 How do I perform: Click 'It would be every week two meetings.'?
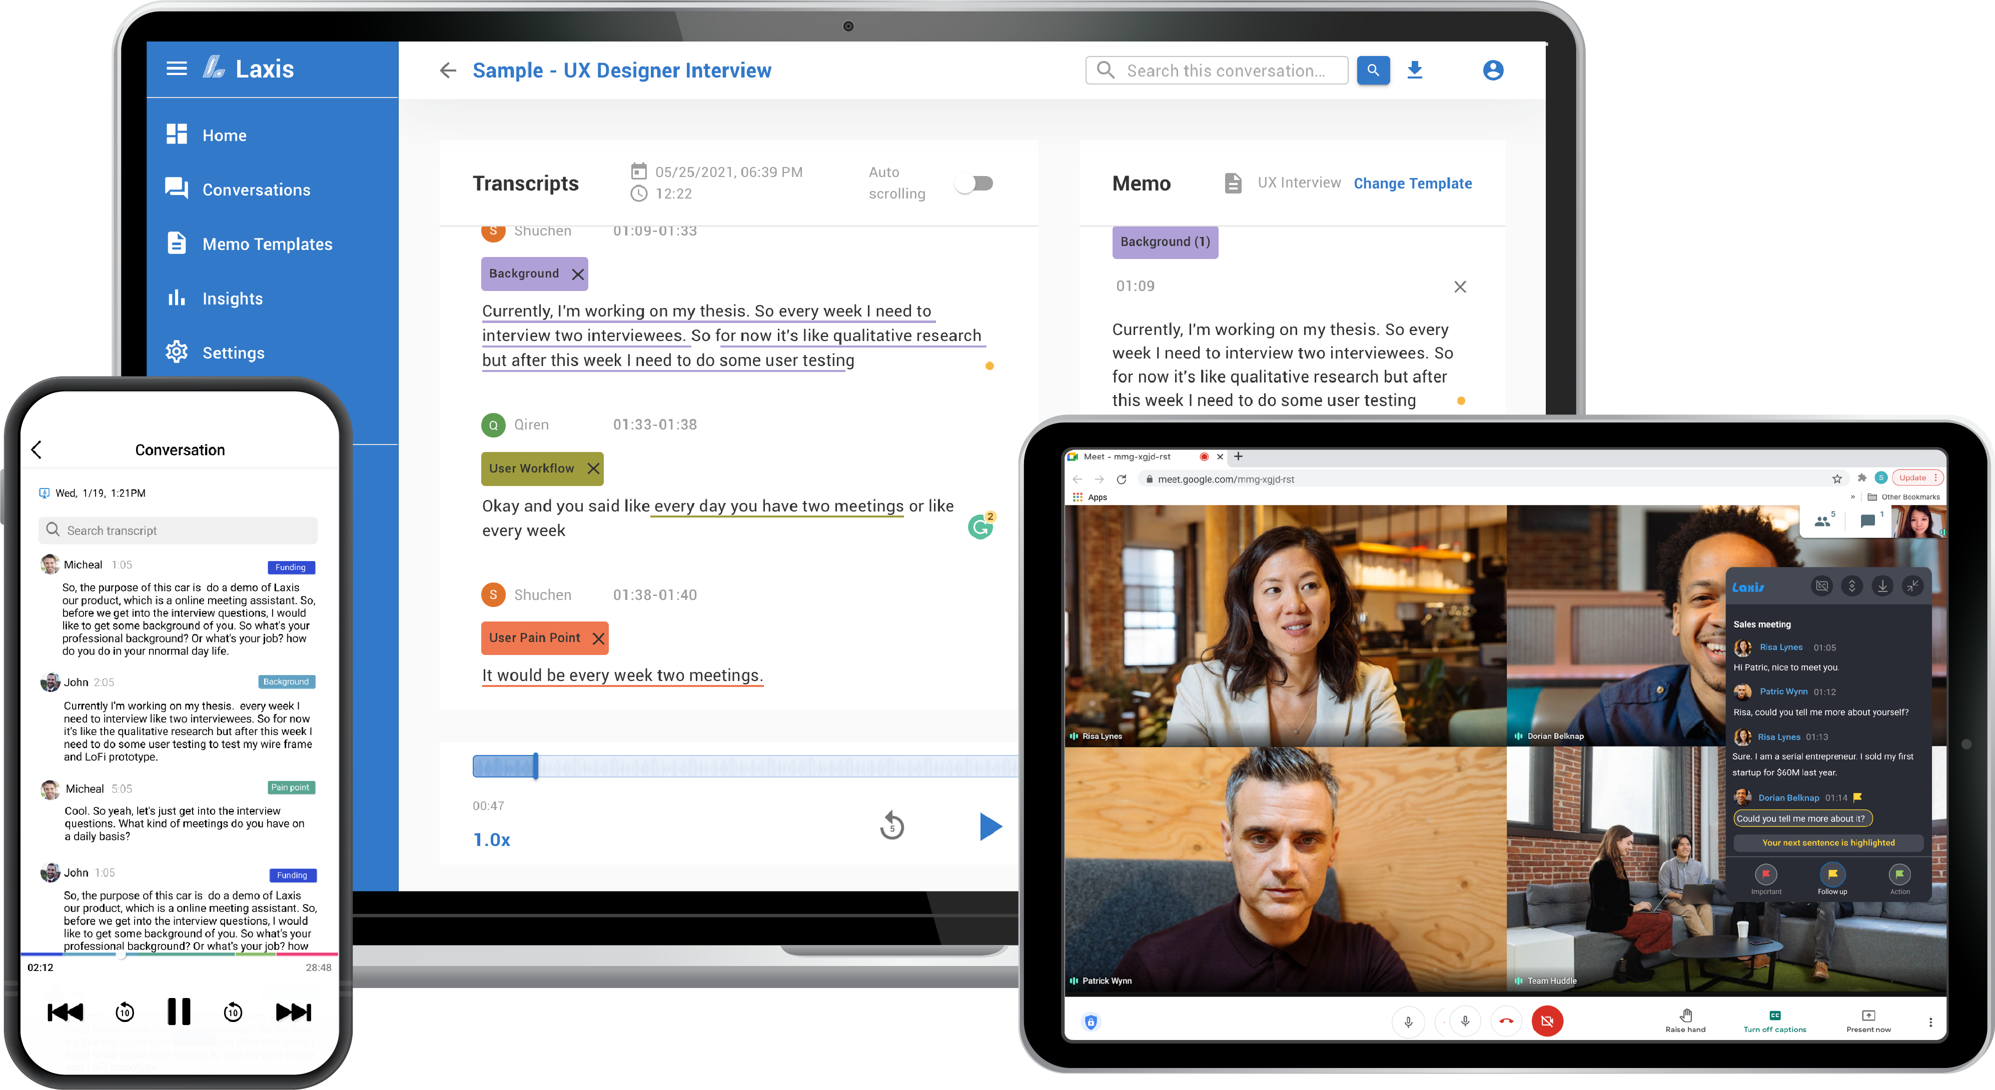[622, 675]
